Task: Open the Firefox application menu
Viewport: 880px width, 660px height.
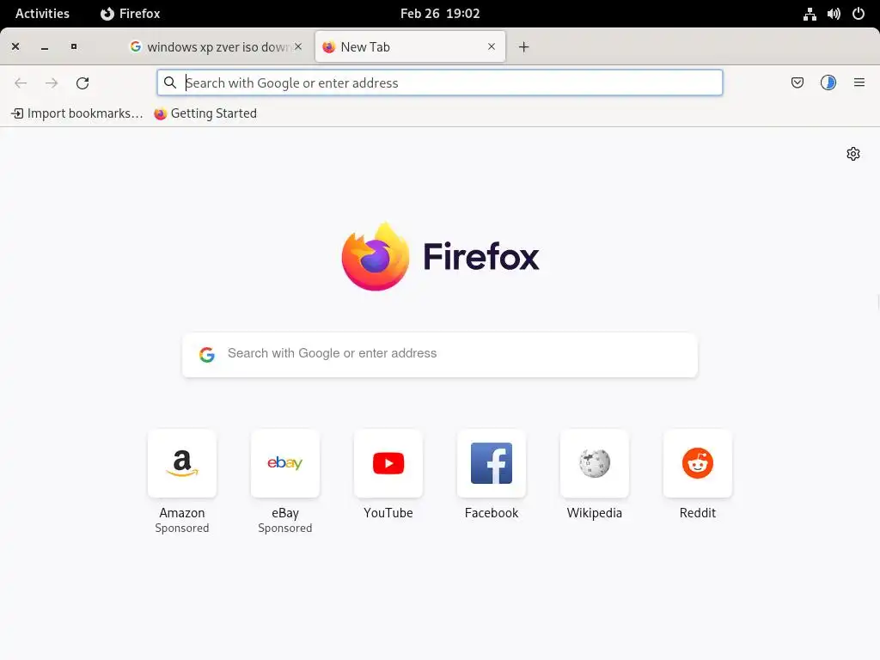Action: pos(859,83)
